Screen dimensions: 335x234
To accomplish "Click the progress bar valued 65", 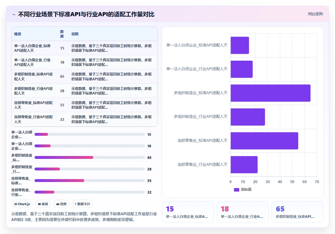I will coord(90,157).
